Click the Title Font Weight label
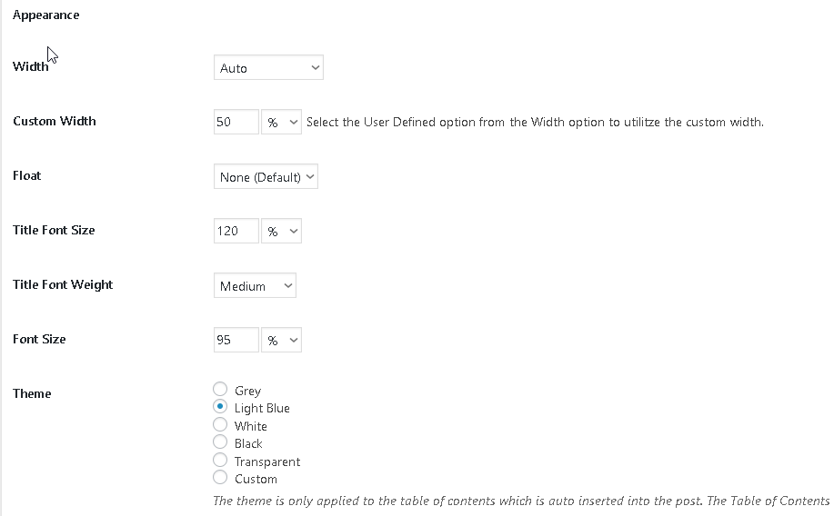This screenshot has height=516, width=834. pyautogui.click(x=63, y=285)
